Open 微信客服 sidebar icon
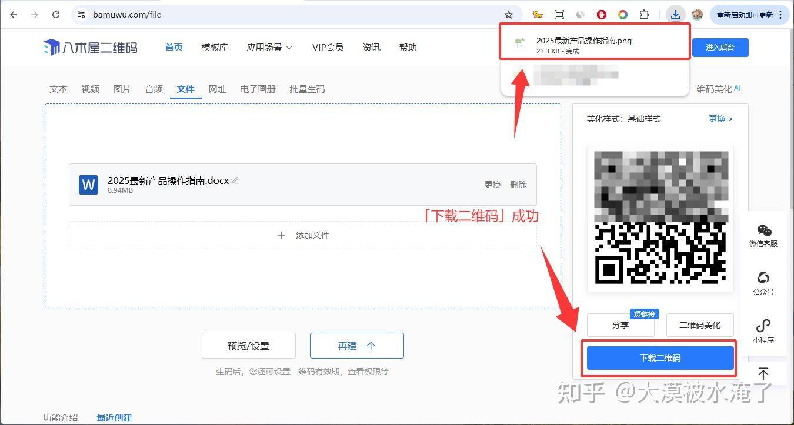This screenshot has height=425, width=794. pyautogui.click(x=763, y=236)
